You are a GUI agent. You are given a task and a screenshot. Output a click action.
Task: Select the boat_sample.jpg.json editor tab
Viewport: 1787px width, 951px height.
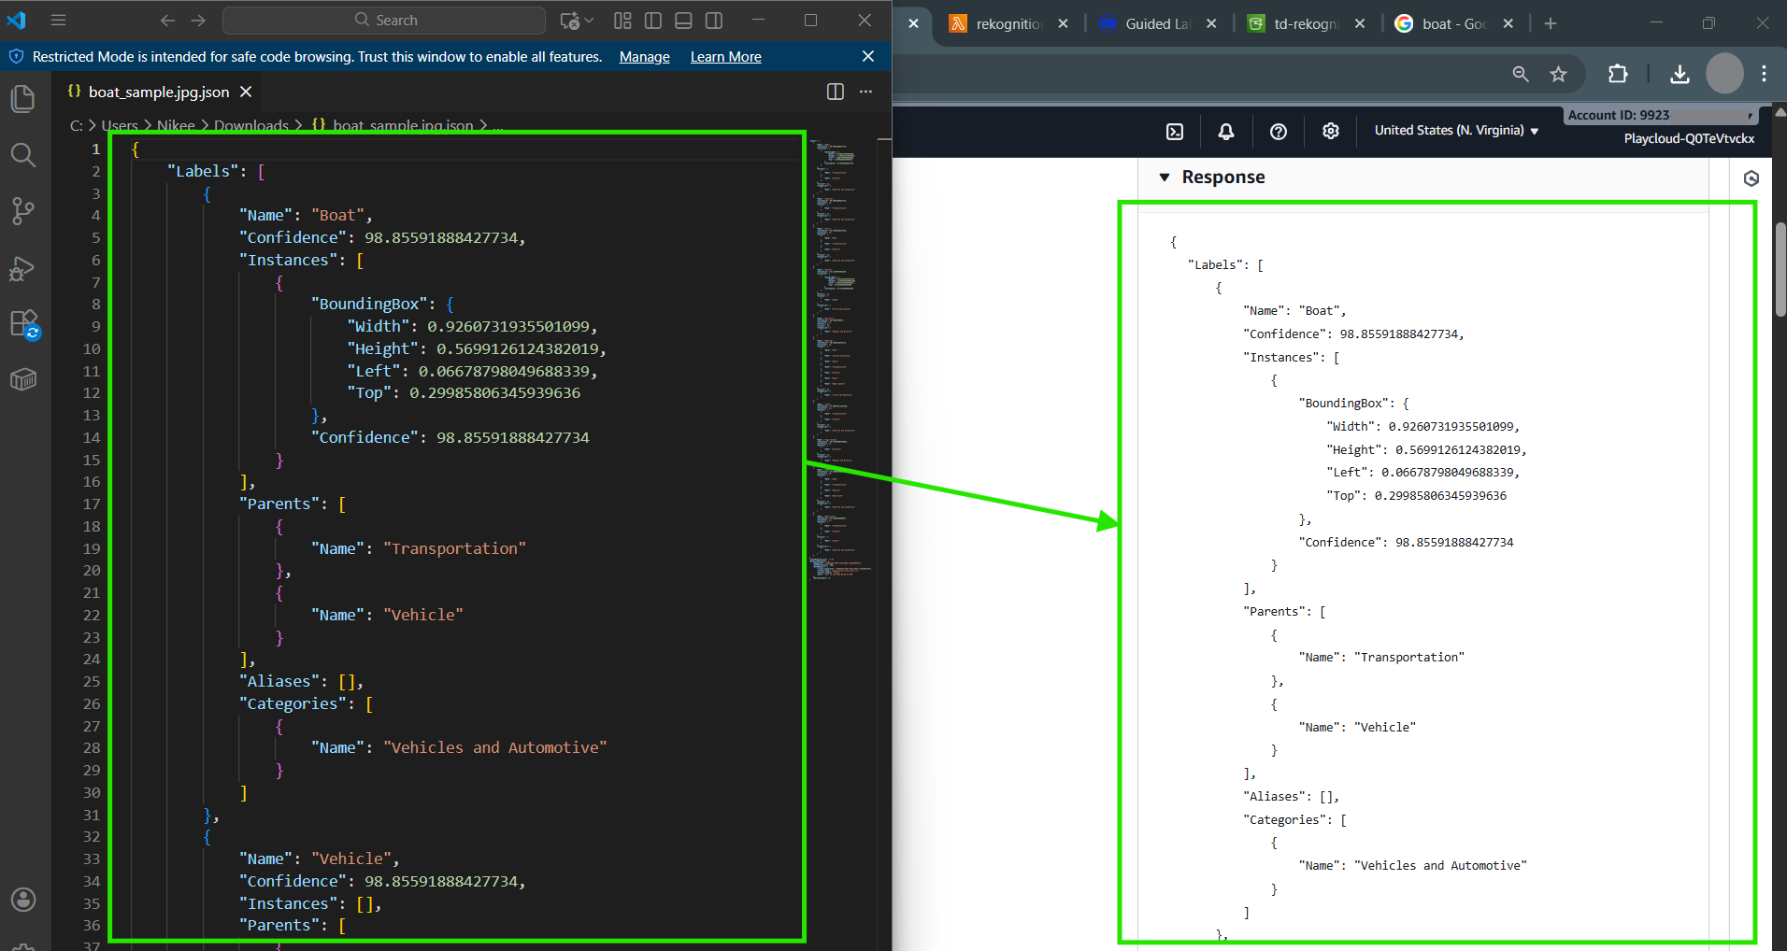[x=157, y=92]
